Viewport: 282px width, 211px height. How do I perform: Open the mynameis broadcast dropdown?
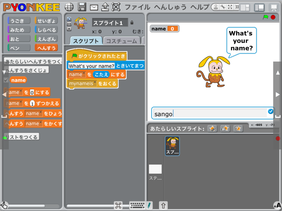[95, 82]
